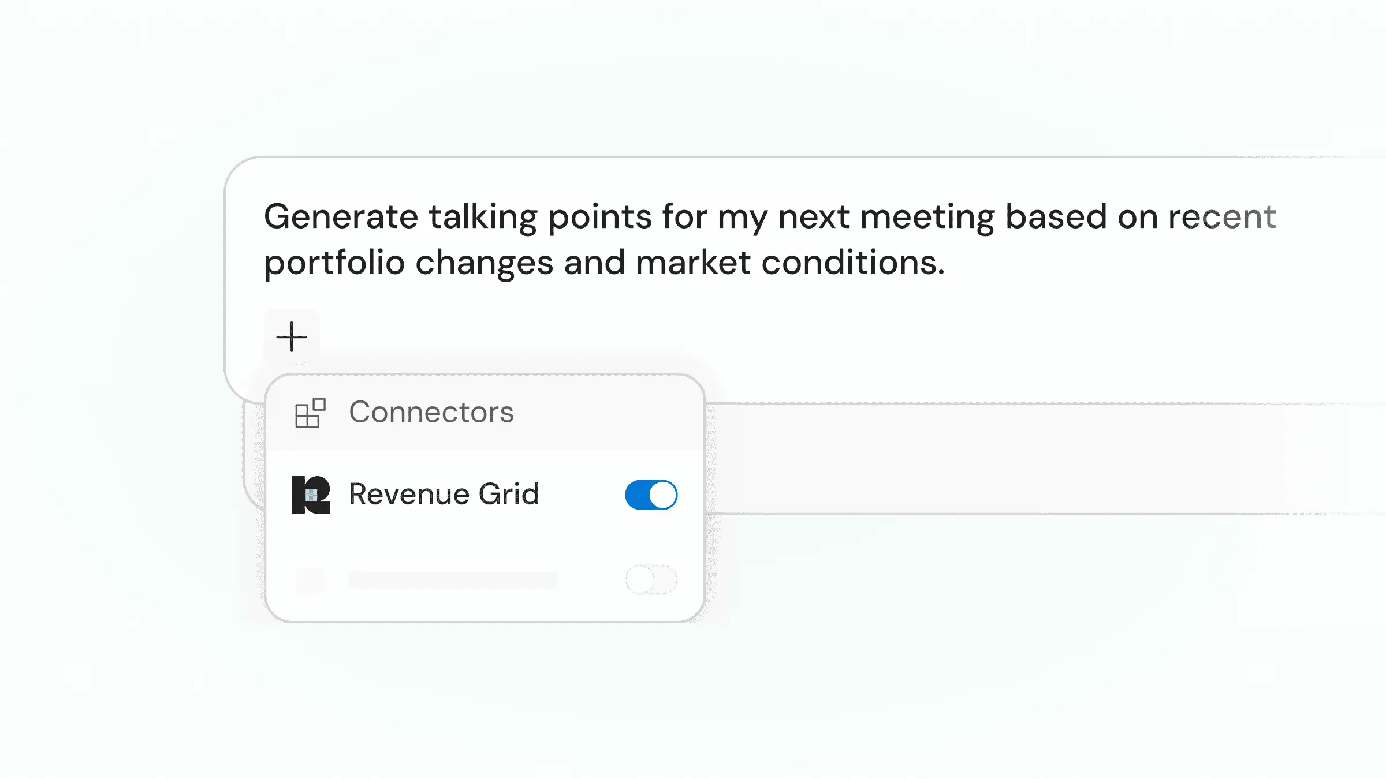The image size is (1386, 779).
Task: Disable the Revenue Grid connector toggle
Action: pos(651,495)
